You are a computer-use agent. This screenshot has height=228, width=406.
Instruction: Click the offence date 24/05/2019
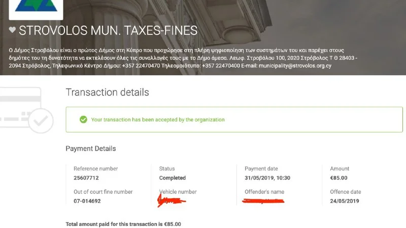click(x=345, y=201)
